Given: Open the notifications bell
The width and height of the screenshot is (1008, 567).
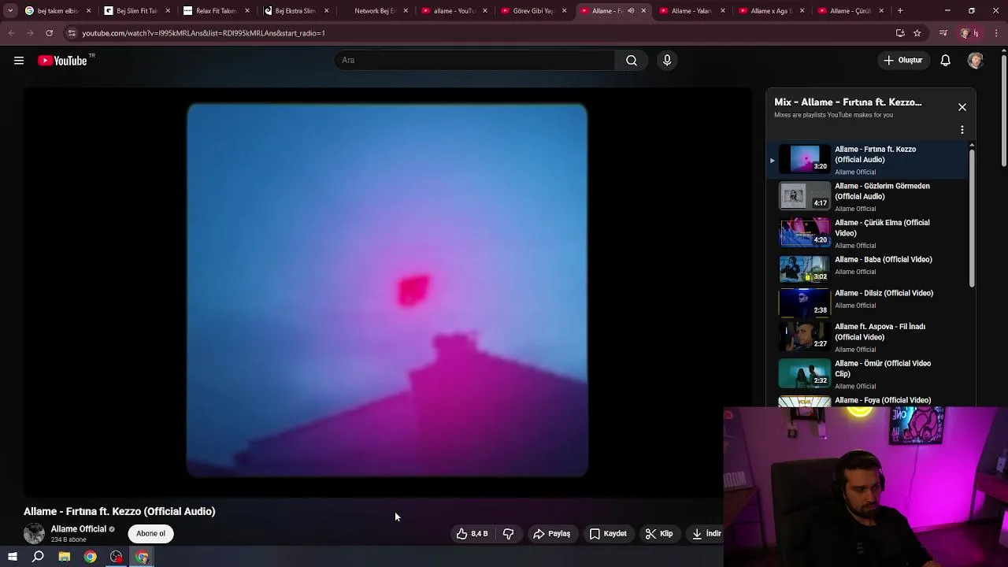Looking at the screenshot, I should click(x=945, y=61).
